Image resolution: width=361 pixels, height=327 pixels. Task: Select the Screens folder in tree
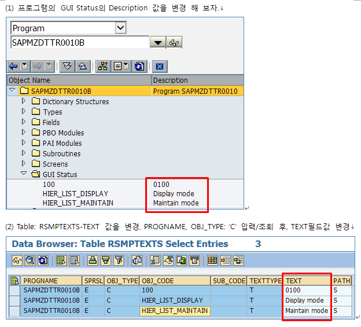(55, 164)
